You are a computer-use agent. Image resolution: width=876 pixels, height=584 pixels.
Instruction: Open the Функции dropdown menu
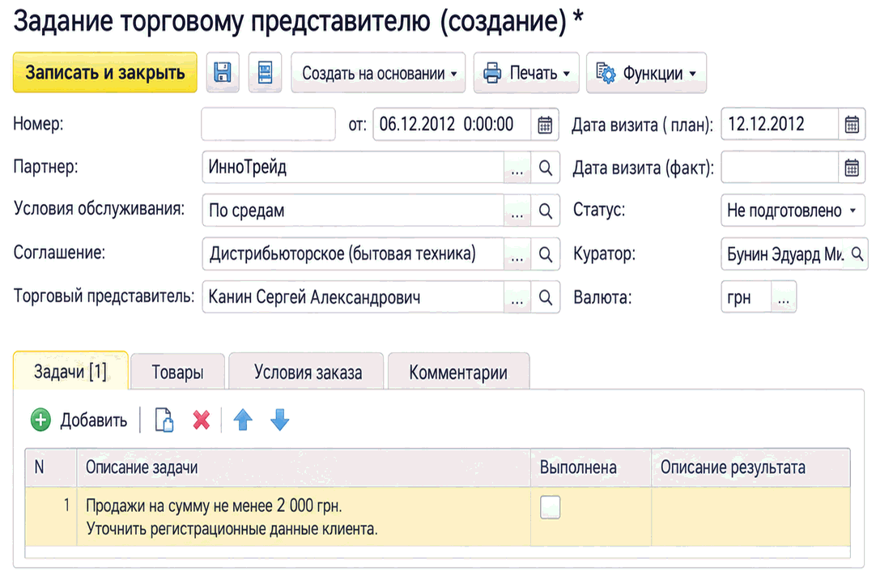(646, 73)
